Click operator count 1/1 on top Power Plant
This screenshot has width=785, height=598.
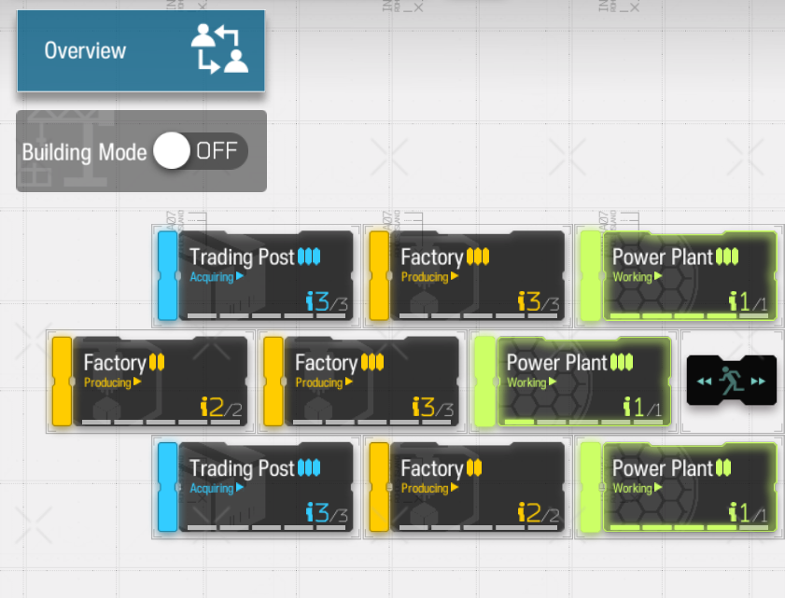tap(748, 301)
